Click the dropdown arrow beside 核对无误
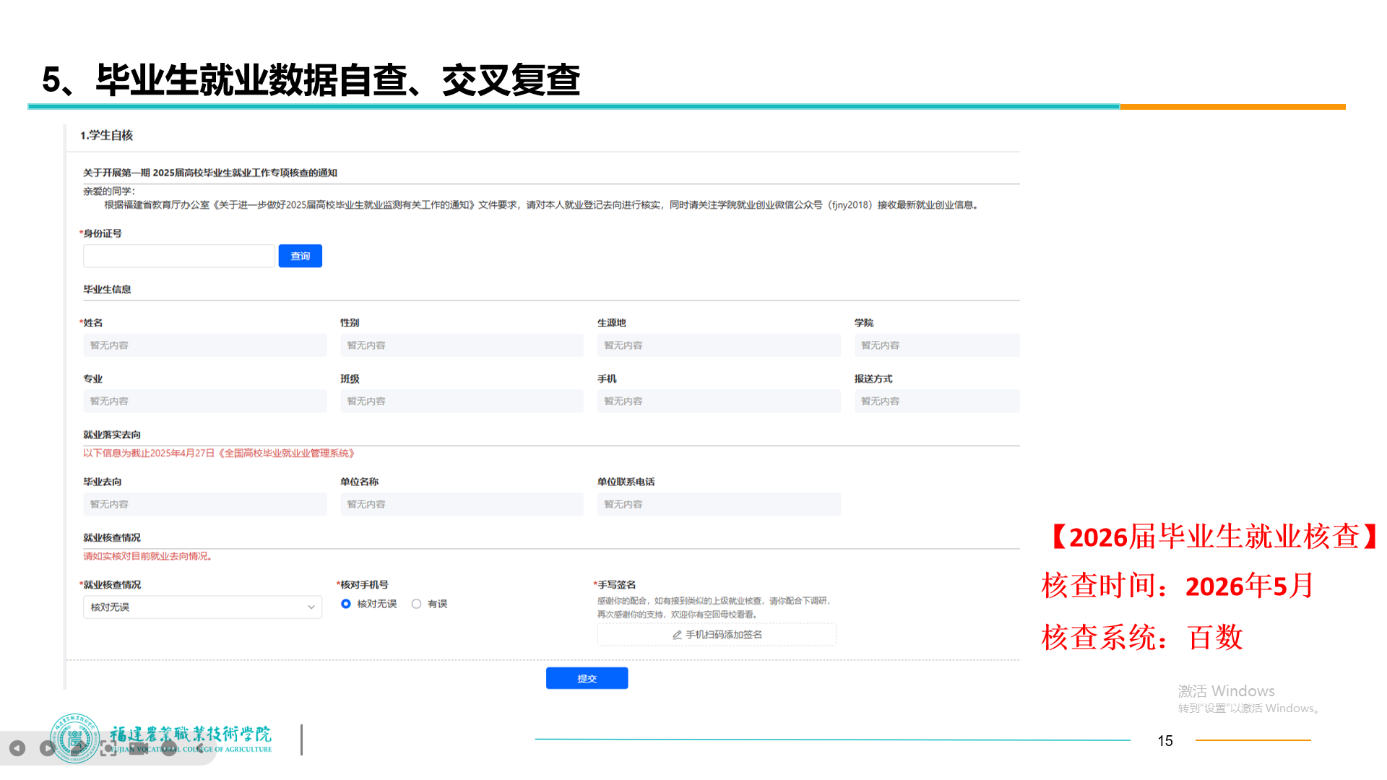This screenshot has width=1387, height=780. tap(311, 607)
